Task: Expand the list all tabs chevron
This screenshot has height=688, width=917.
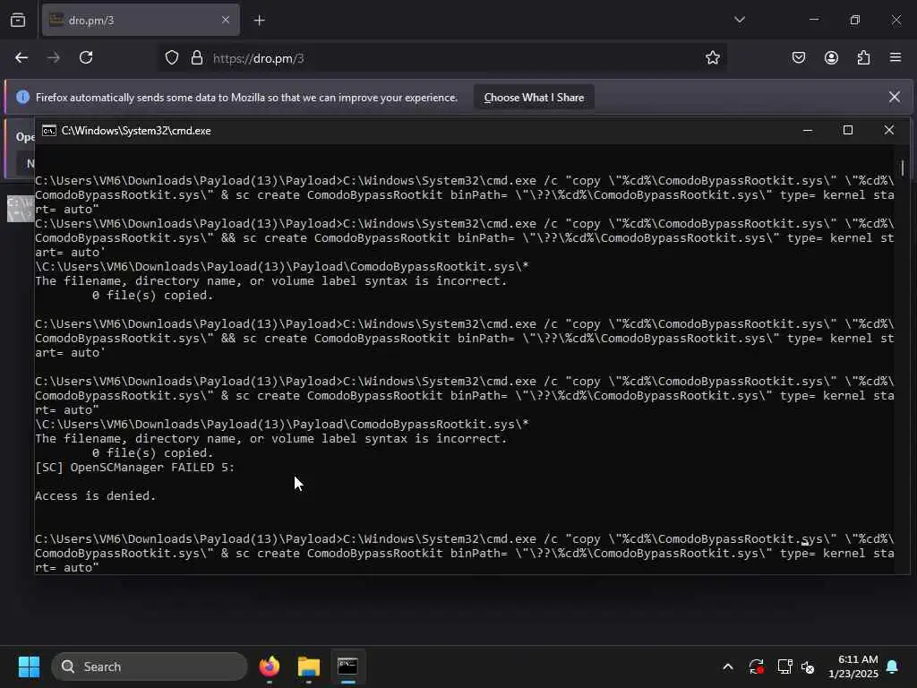Action: [x=739, y=20]
